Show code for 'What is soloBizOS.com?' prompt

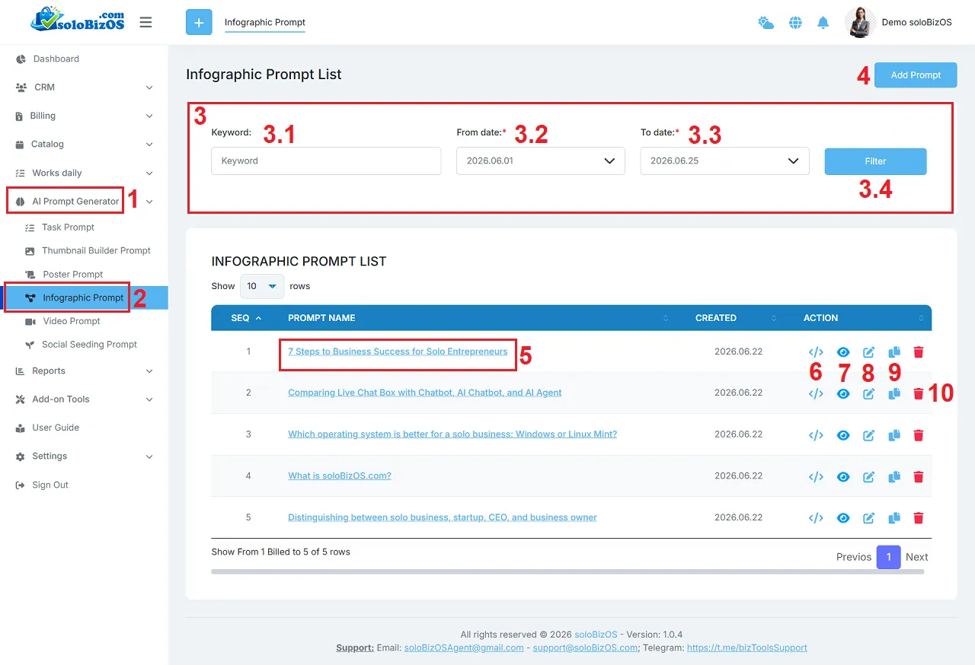click(x=816, y=476)
